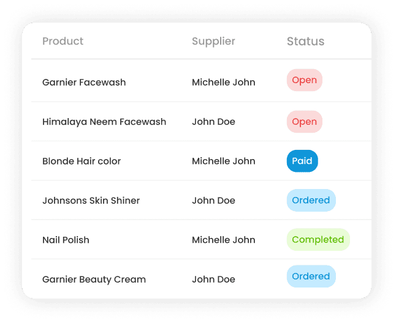This screenshot has width=396, height=323.
Task: Click the Completed status badge
Action: click(318, 240)
